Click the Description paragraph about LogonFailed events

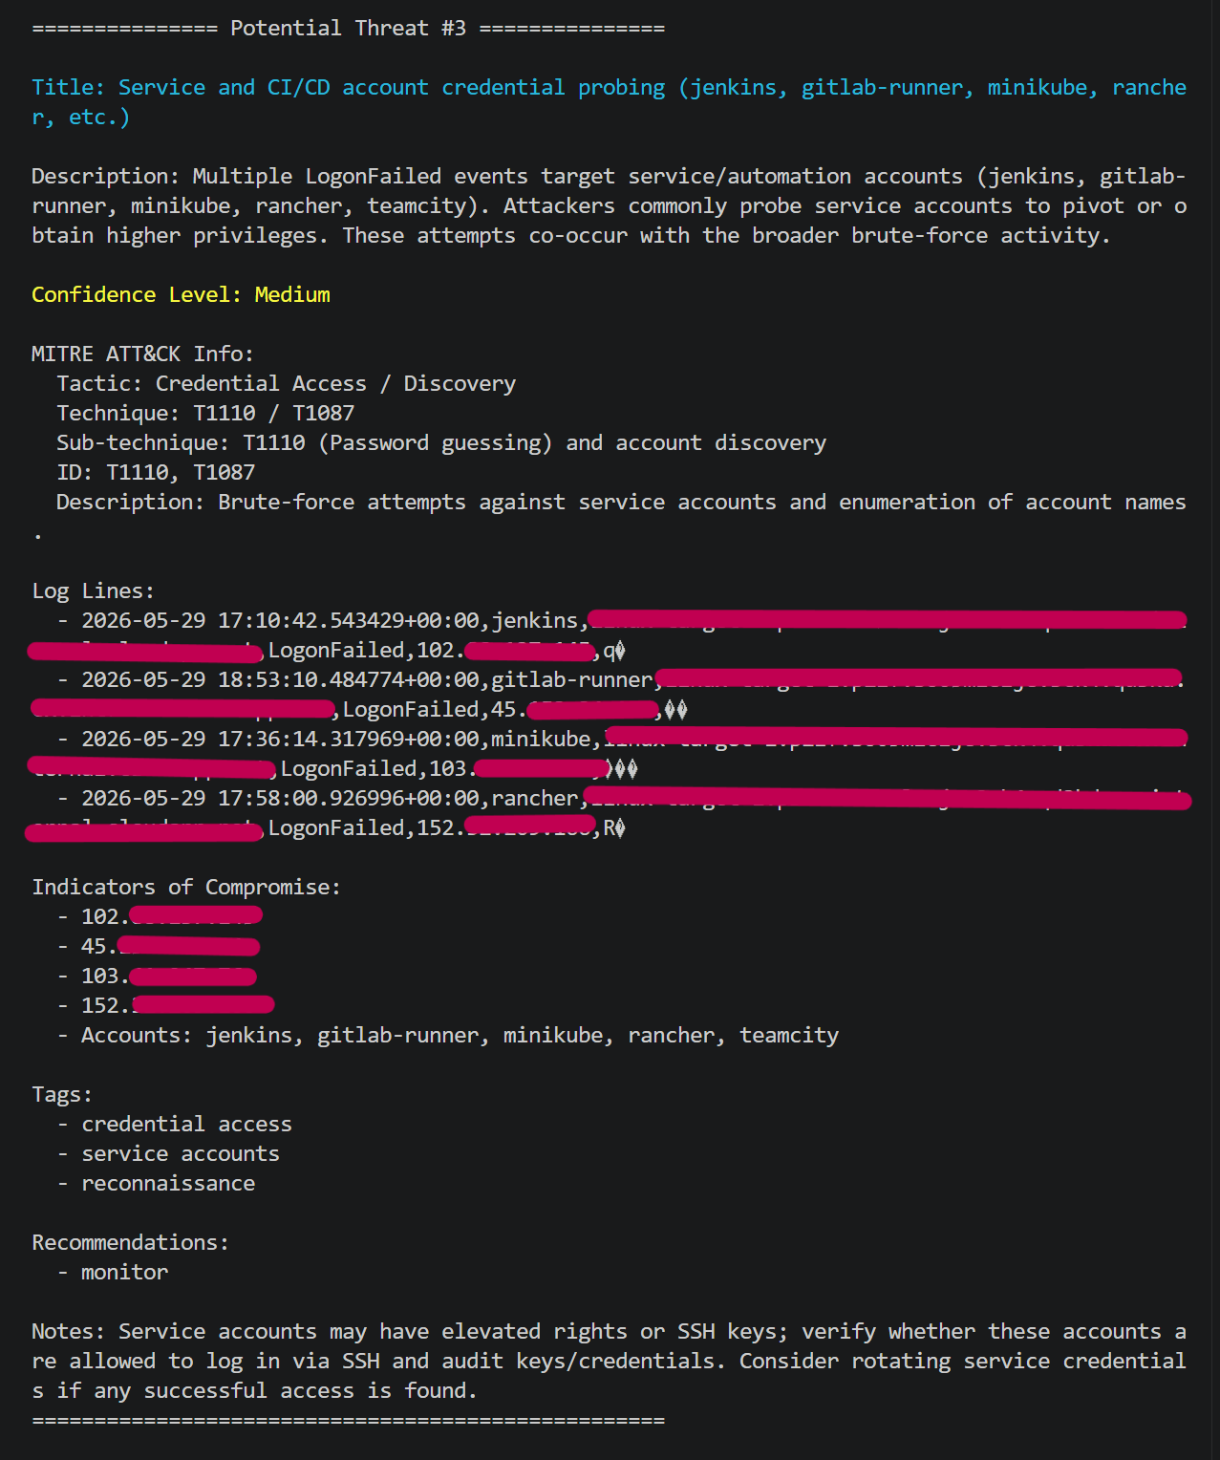(610, 205)
